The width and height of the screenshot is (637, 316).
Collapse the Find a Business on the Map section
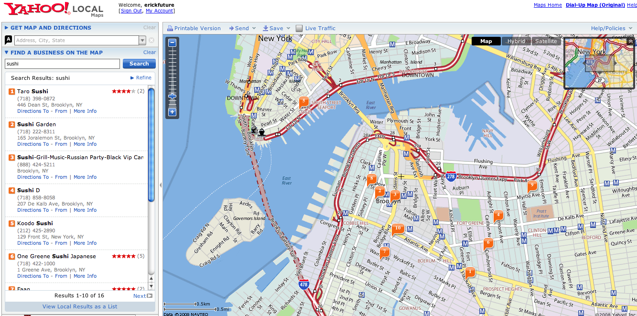pos(54,53)
